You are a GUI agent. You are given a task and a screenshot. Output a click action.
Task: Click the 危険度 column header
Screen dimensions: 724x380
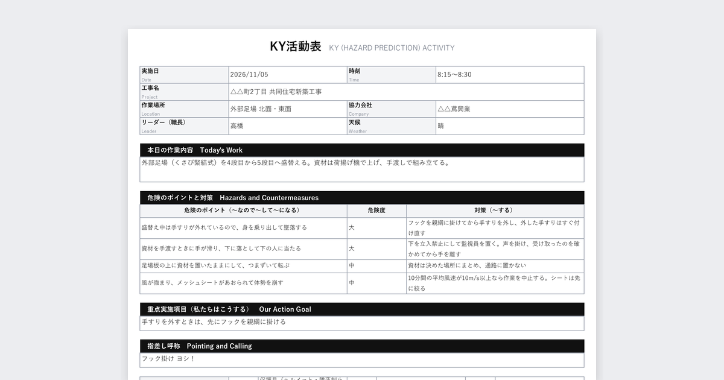376,211
